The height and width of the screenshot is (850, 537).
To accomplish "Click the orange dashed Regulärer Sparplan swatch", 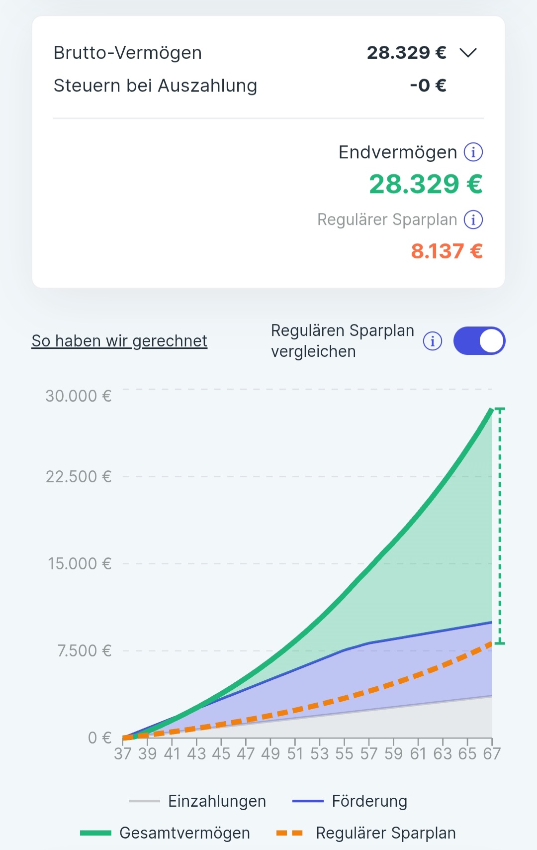I will (x=289, y=833).
